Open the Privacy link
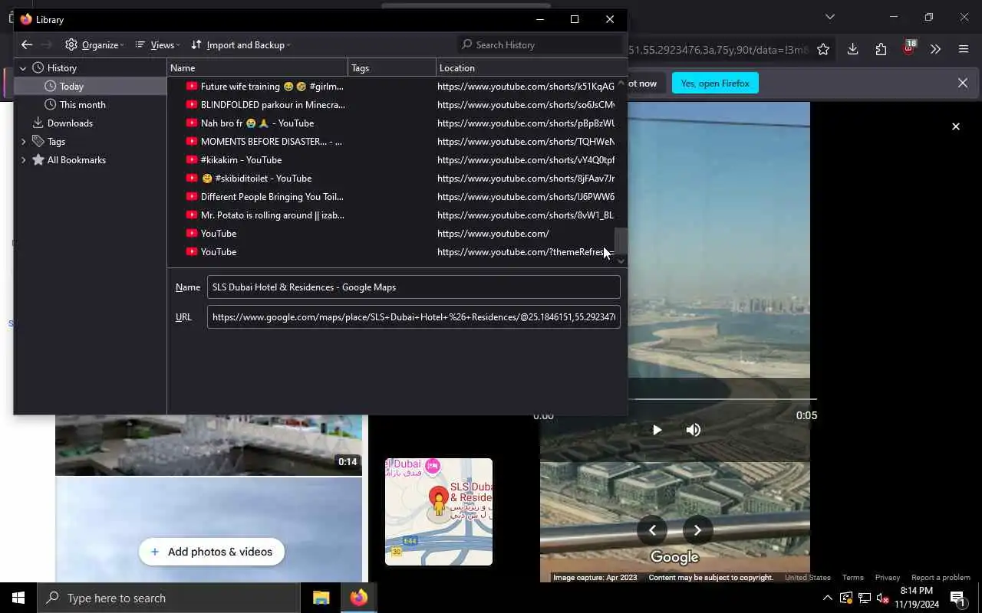Image resolution: width=982 pixels, height=613 pixels. click(888, 578)
